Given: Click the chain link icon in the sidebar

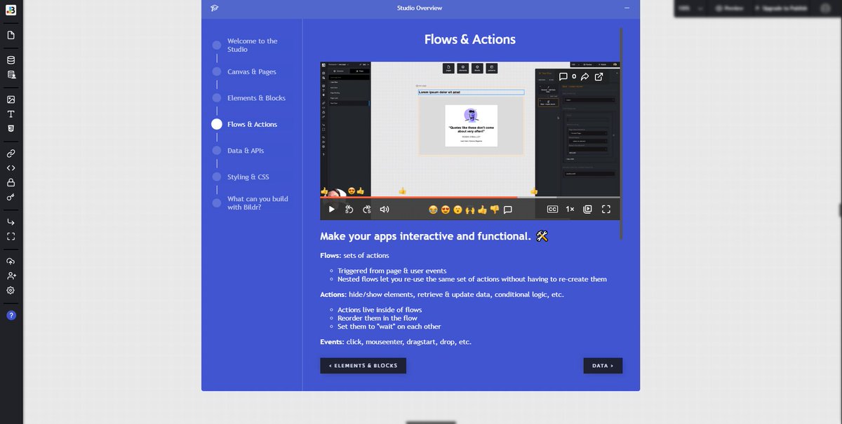Looking at the screenshot, I should tap(11, 153).
